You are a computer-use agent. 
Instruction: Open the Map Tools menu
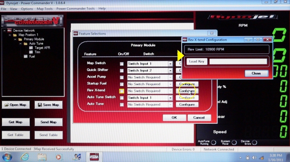tap(45, 8)
